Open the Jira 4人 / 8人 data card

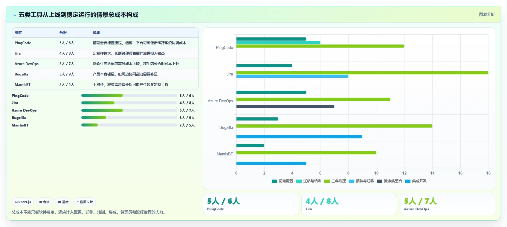349,204
